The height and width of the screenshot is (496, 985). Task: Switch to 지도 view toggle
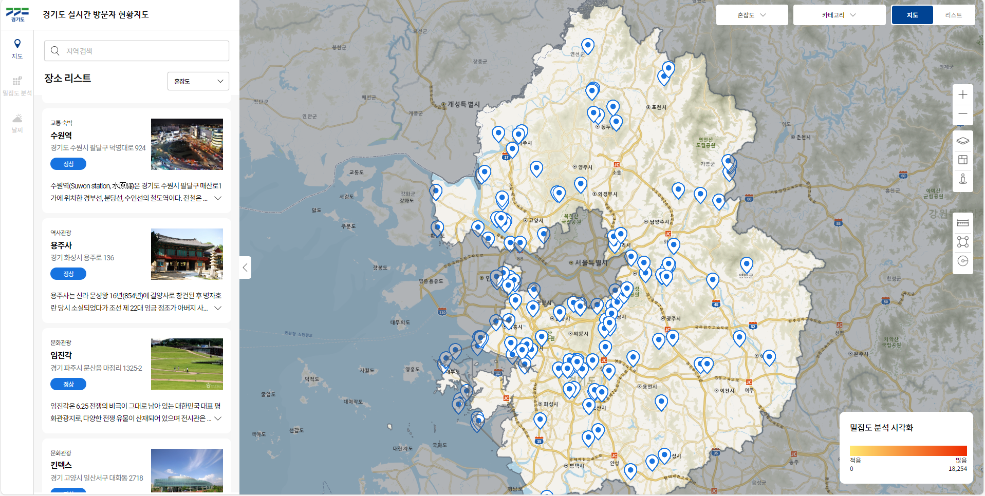(x=912, y=15)
